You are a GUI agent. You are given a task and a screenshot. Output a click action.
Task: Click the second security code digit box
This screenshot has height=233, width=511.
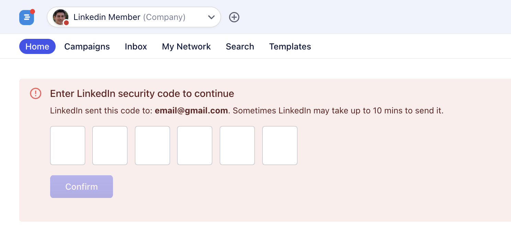110,145
